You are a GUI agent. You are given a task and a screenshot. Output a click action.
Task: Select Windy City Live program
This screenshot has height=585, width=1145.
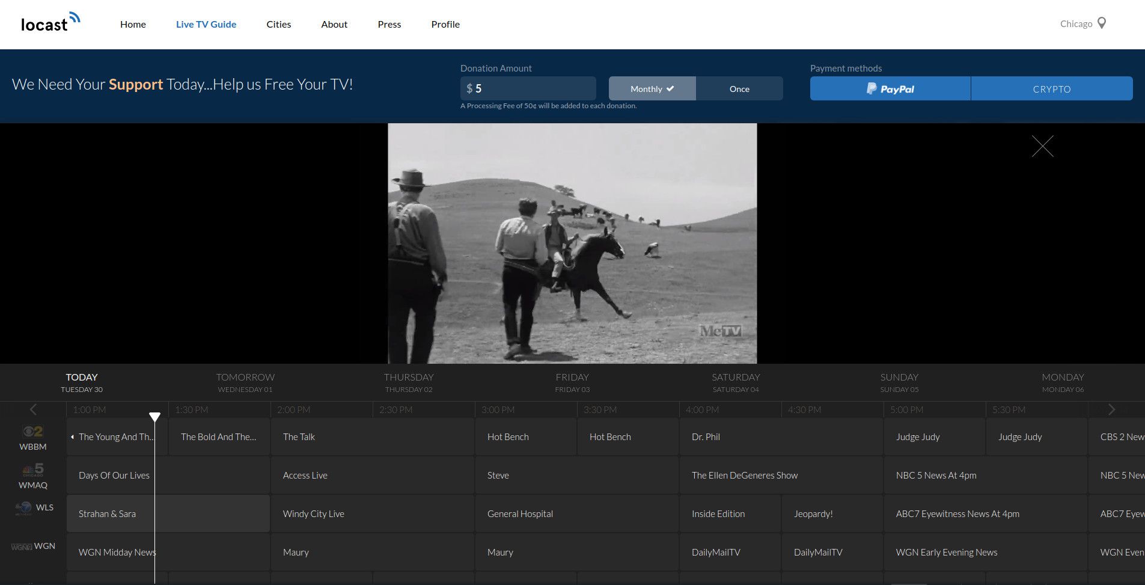click(x=373, y=513)
